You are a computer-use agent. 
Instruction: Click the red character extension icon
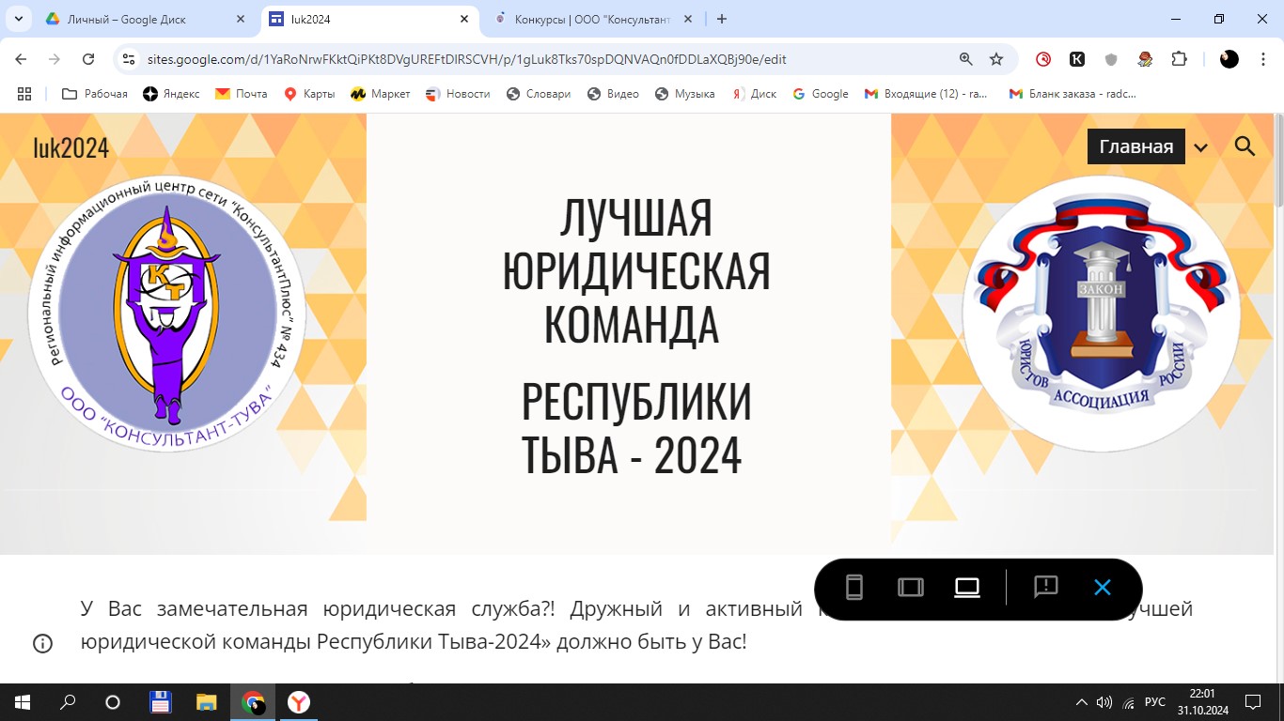(1145, 59)
